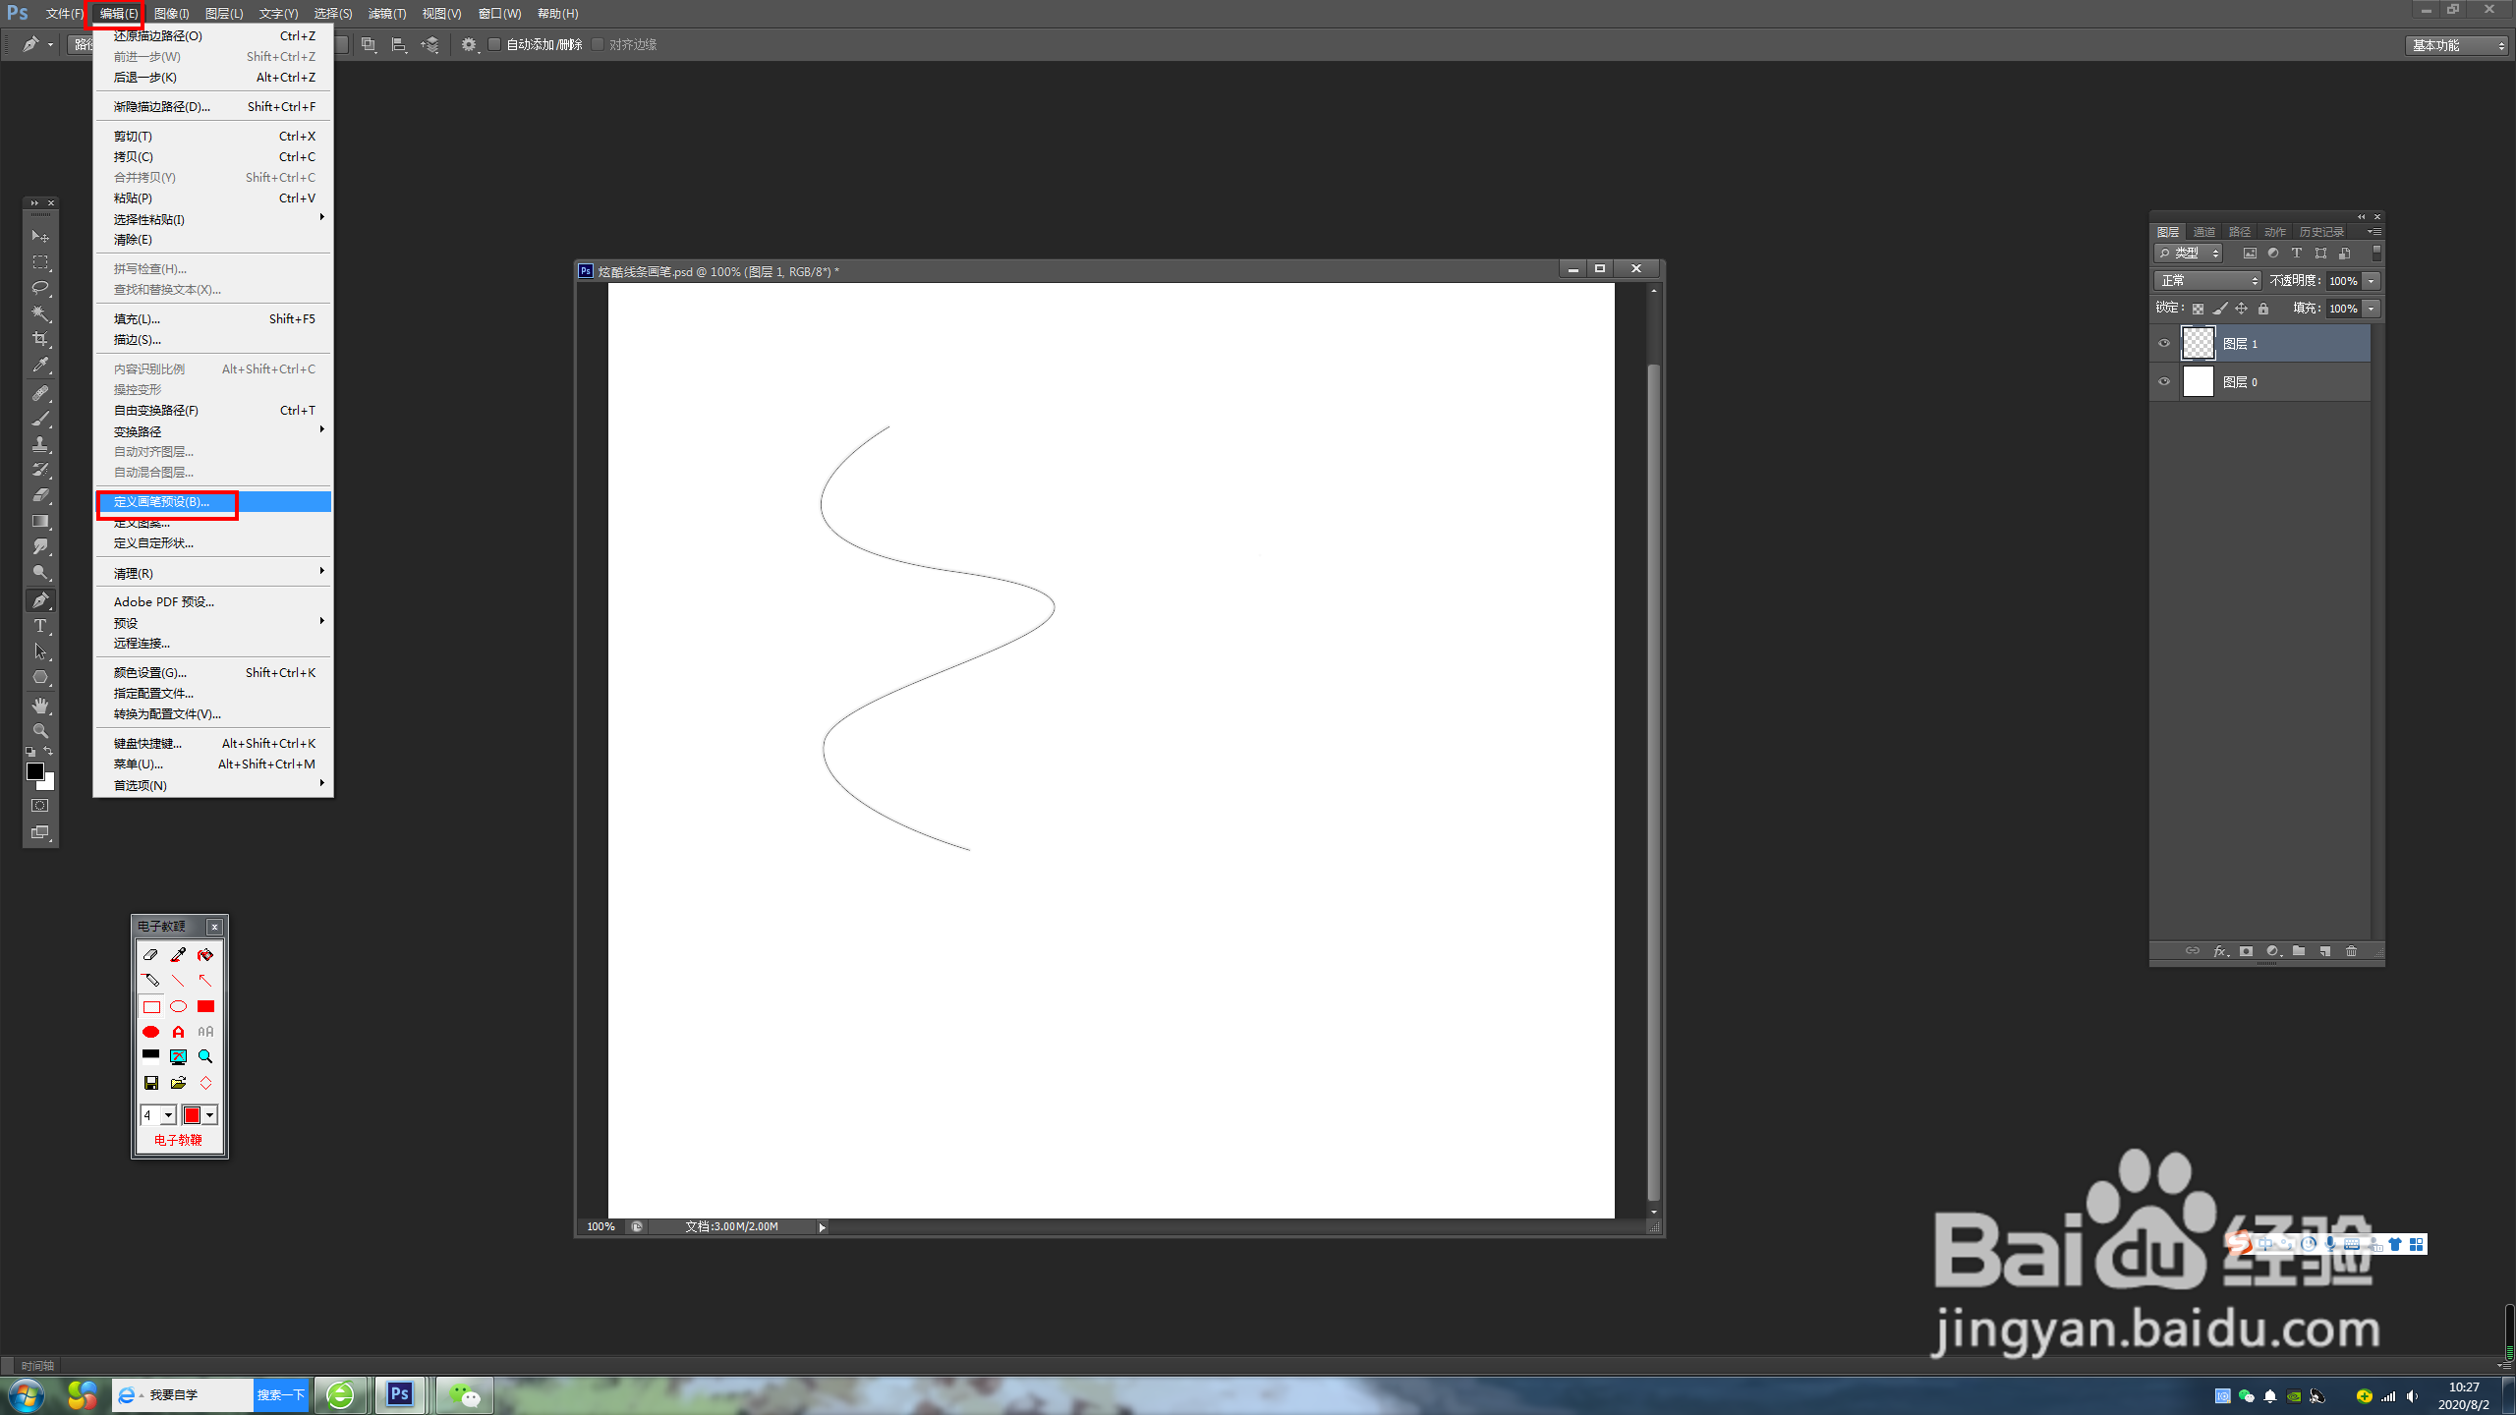The height and width of the screenshot is (1415, 2516).
Task: Toggle visibility of 图层 0
Action: coord(2163,382)
